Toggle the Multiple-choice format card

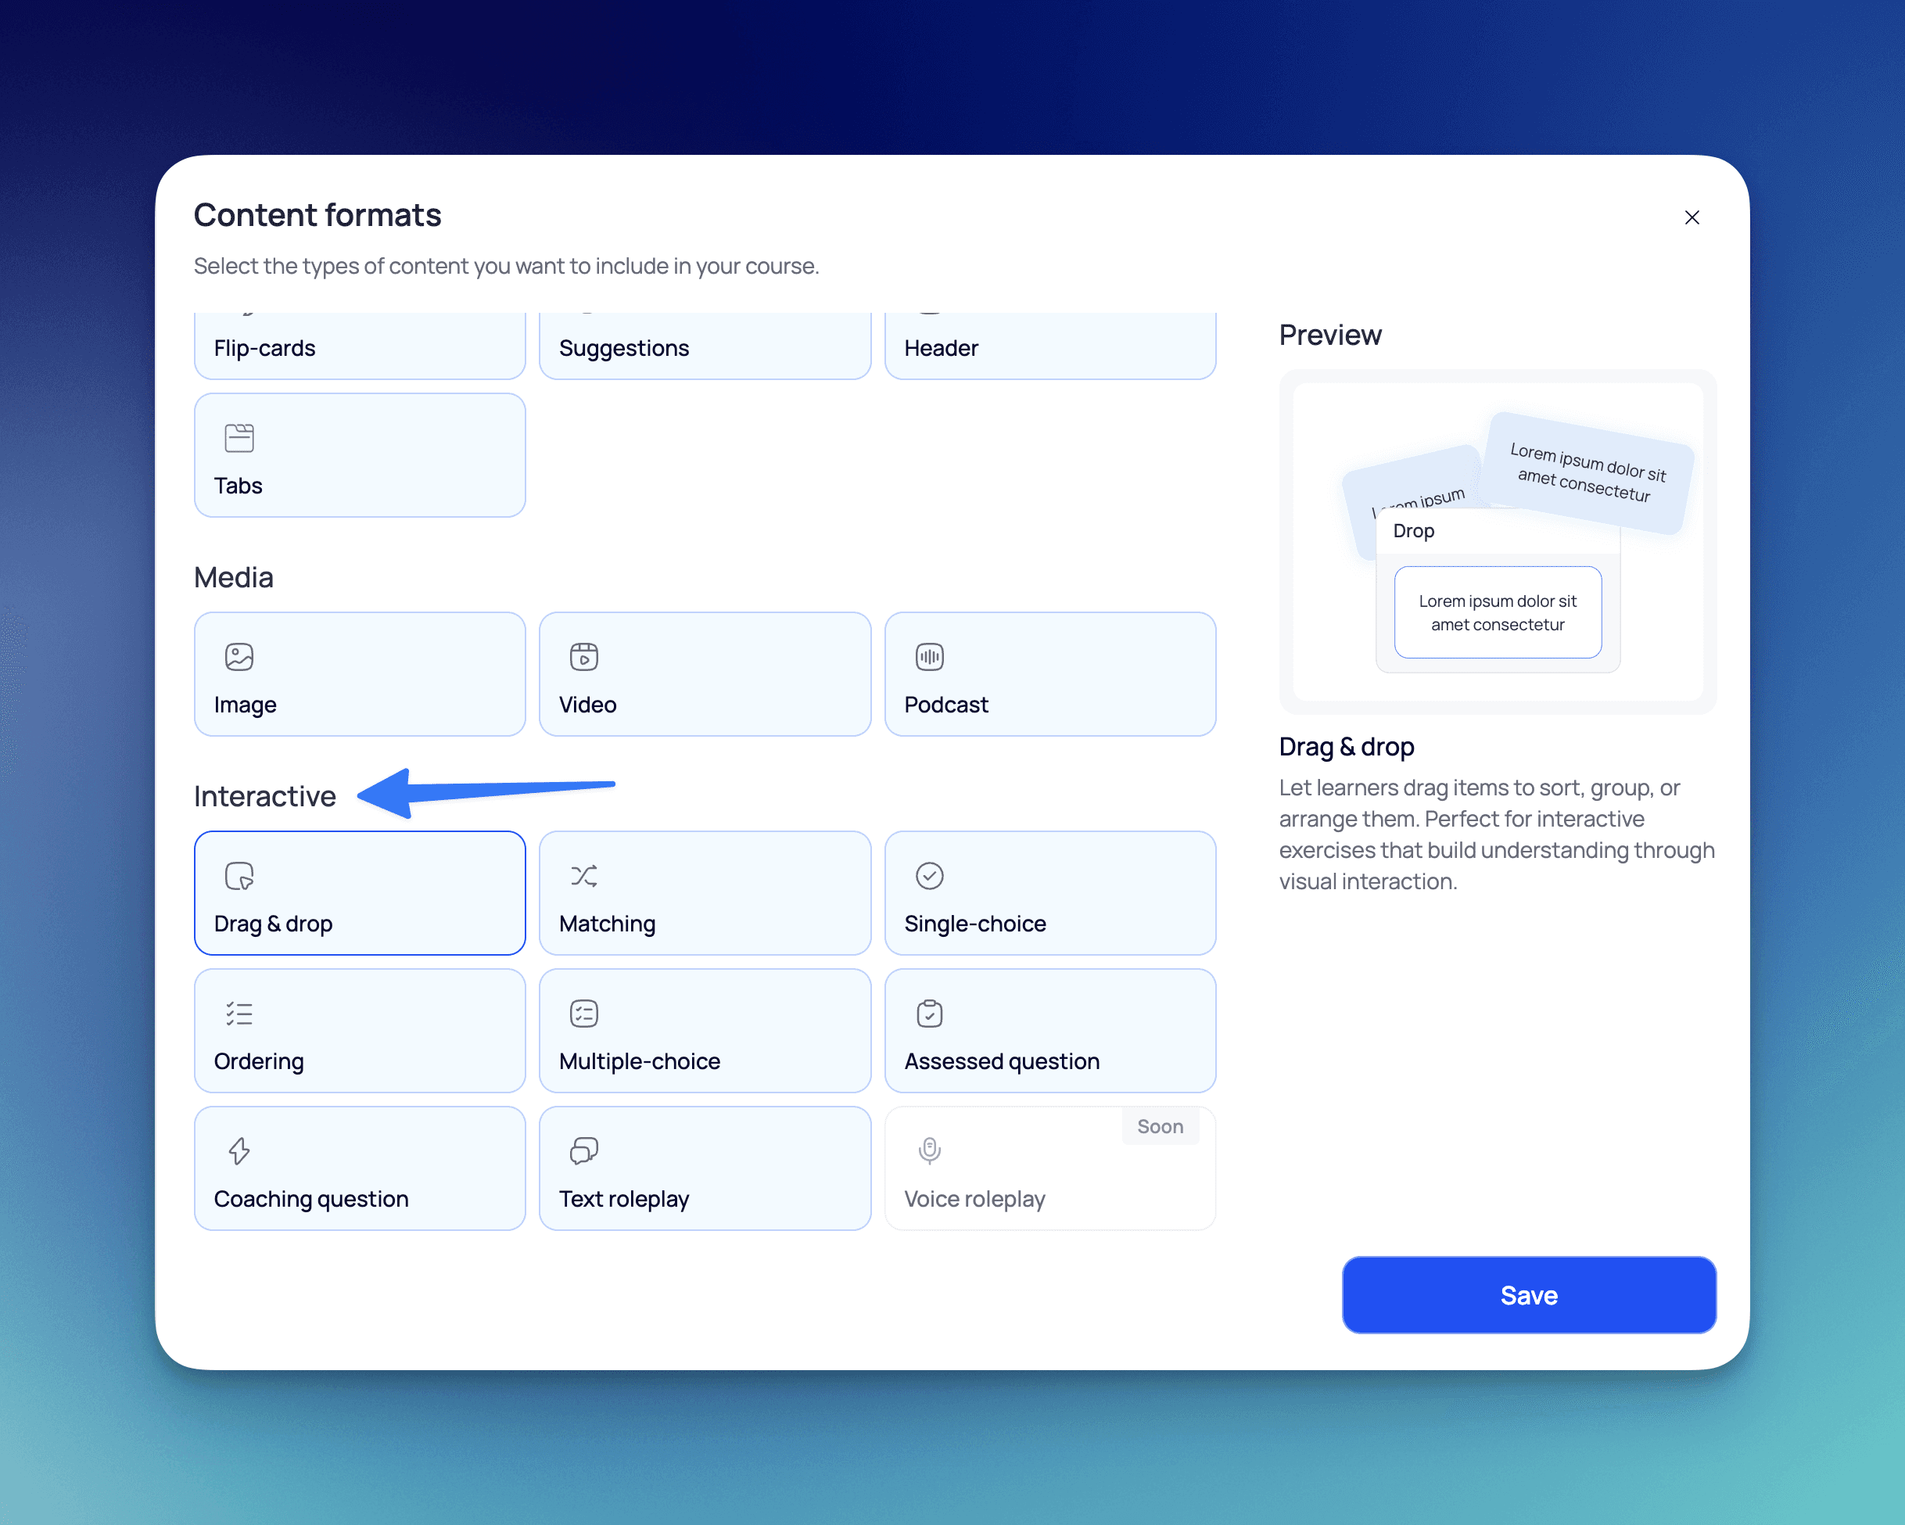tap(705, 1030)
